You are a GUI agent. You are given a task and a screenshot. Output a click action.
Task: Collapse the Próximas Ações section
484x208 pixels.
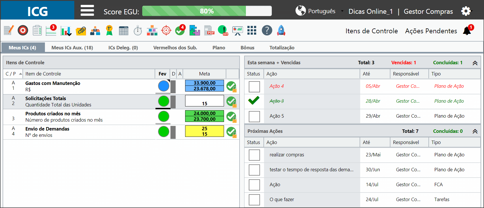click(x=475, y=131)
